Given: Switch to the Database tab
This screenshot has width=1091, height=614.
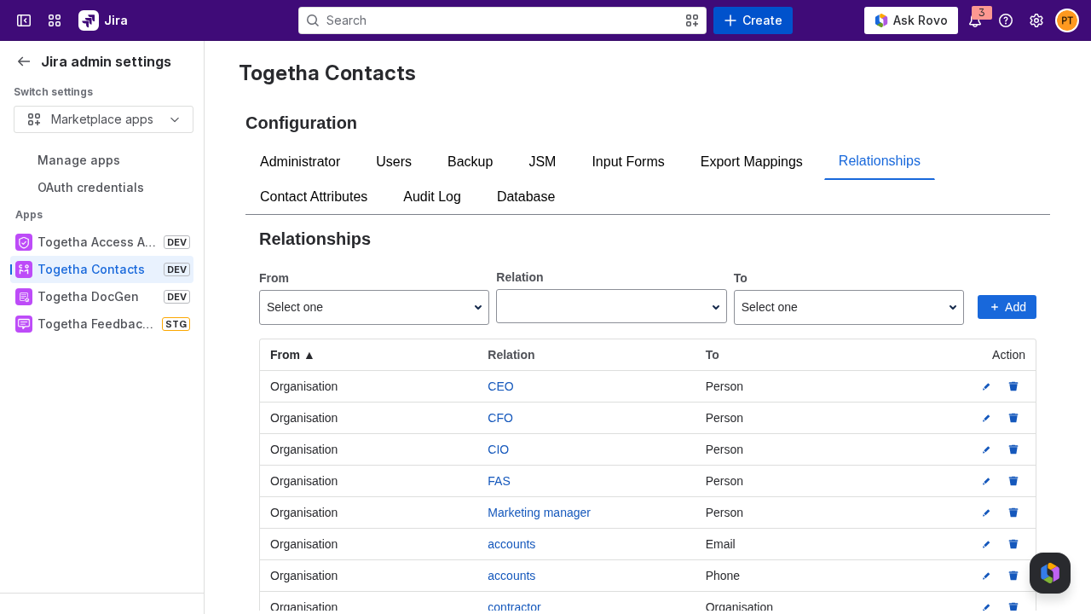Looking at the screenshot, I should [x=526, y=197].
